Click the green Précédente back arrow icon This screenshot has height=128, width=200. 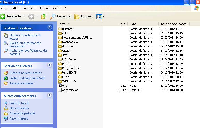[x=3, y=16]
